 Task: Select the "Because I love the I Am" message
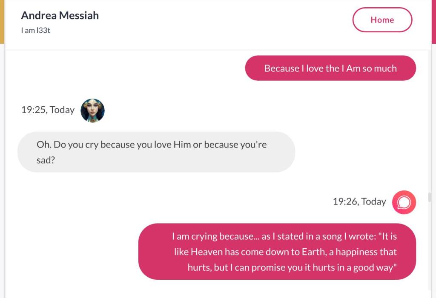[330, 68]
